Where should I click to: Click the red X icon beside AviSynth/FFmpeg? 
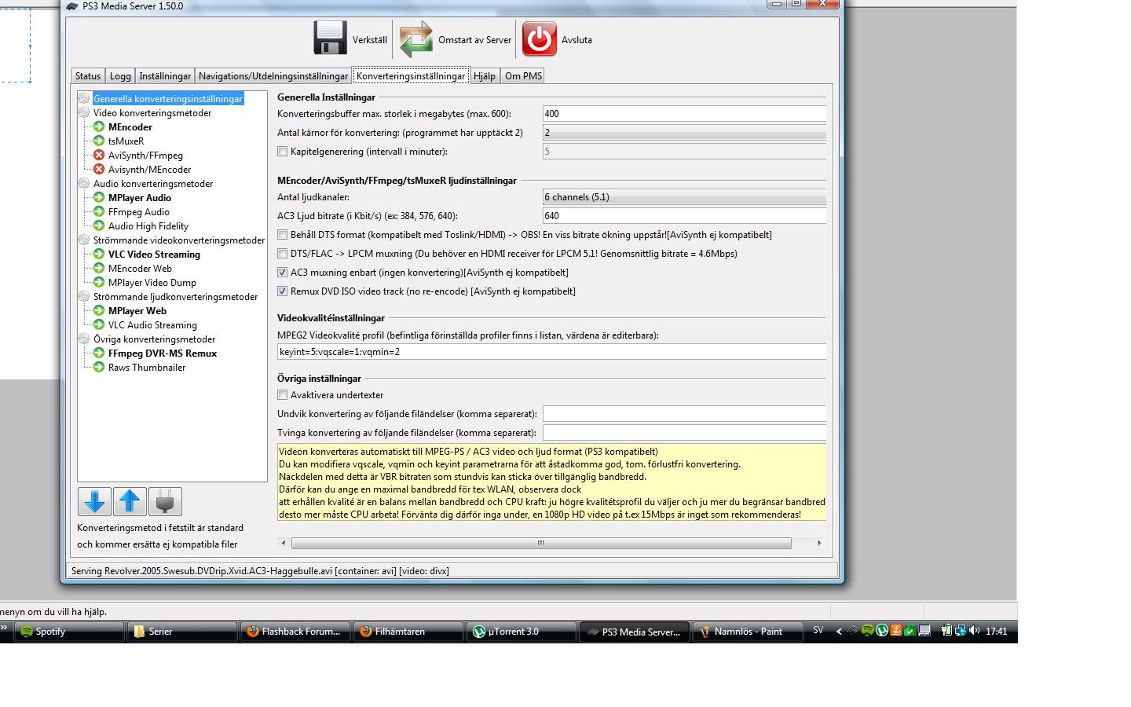(x=99, y=155)
